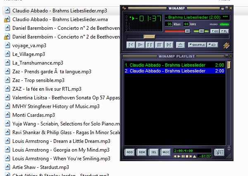Select playlist entry 1 Claudio Abbado
The height and width of the screenshot is (176, 248).
174,65
